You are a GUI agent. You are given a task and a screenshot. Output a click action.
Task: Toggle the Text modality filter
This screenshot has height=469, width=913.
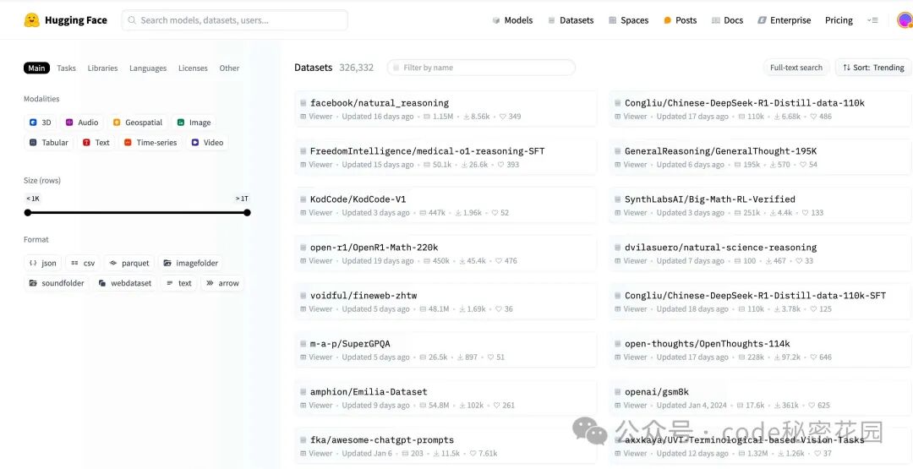pyautogui.click(x=96, y=143)
